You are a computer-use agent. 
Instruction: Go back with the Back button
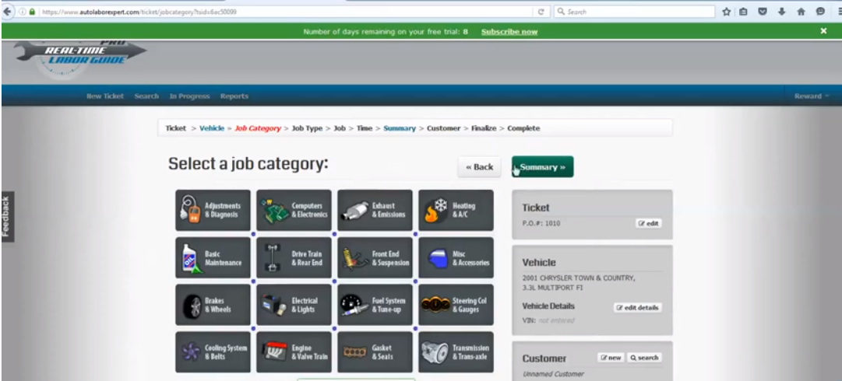point(480,166)
